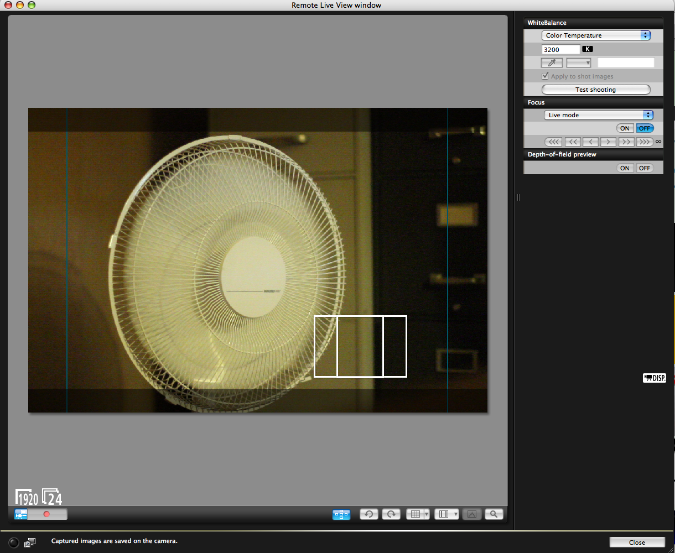Turn Focus live mode OFF
Screen dimensions: 675x553
645,128
